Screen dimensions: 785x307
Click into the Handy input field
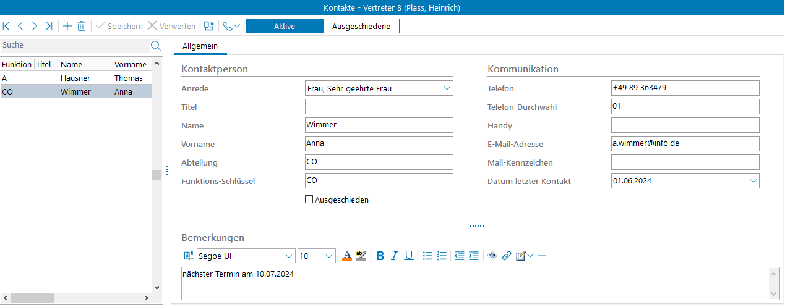click(685, 125)
